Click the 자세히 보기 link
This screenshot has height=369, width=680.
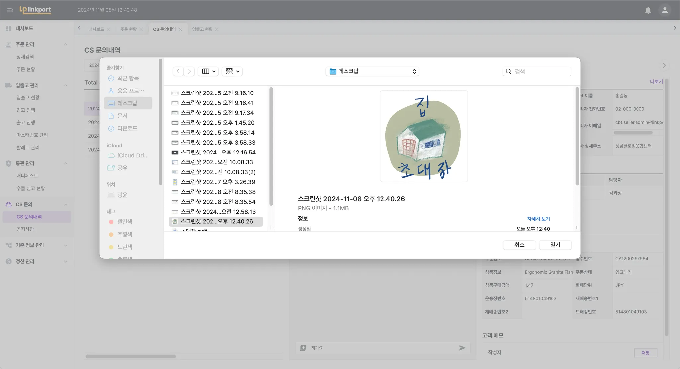click(x=538, y=219)
